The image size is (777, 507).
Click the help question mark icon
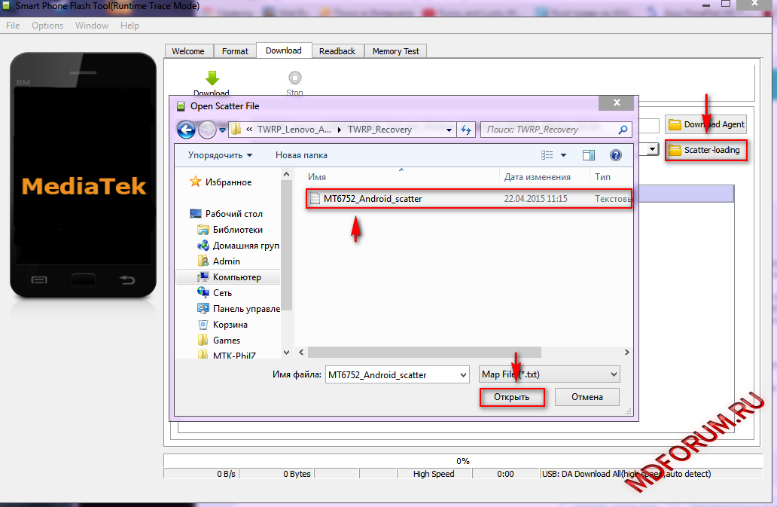[615, 155]
